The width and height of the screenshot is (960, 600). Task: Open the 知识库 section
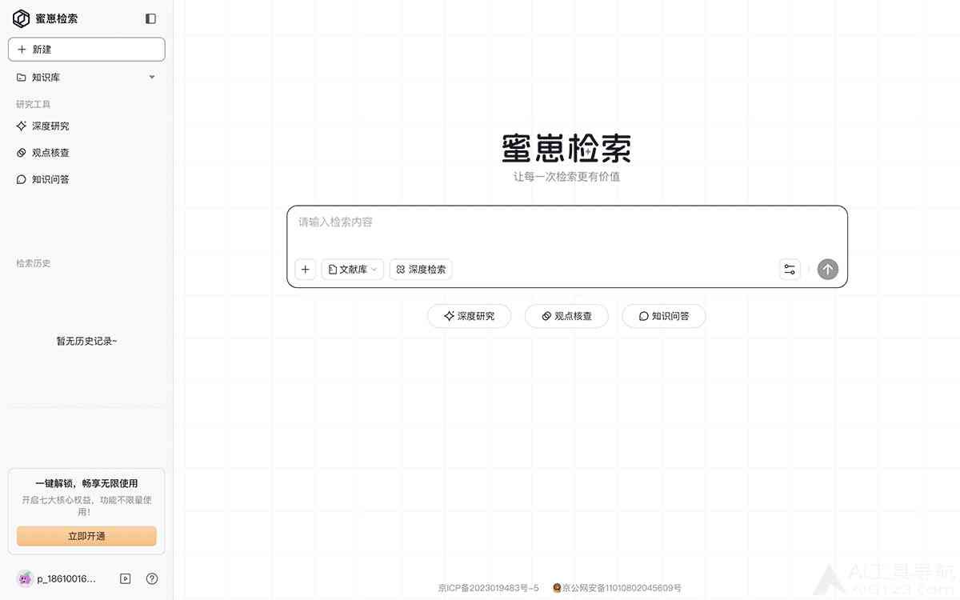(86, 78)
